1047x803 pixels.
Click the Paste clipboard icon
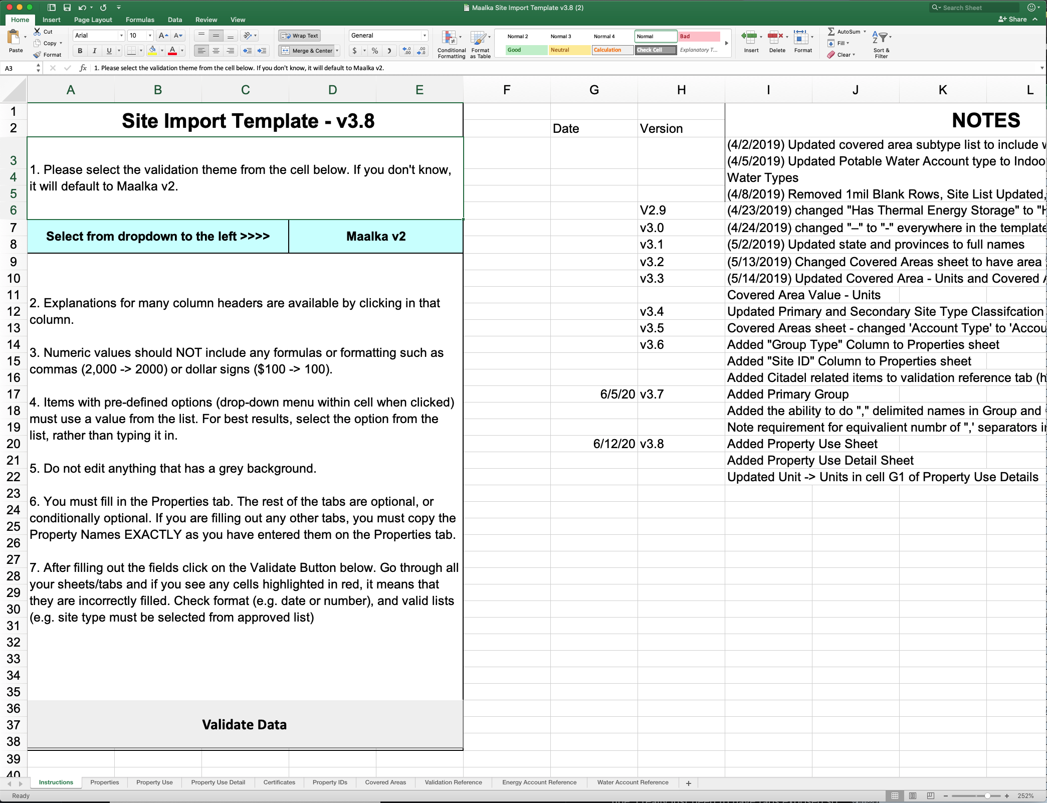(14, 37)
